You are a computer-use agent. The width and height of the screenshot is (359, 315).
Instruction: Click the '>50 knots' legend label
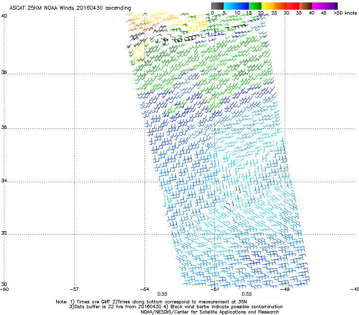(x=345, y=13)
